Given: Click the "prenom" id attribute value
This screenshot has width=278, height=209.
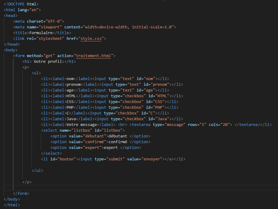Looking at the screenshot, I should 160,85.
